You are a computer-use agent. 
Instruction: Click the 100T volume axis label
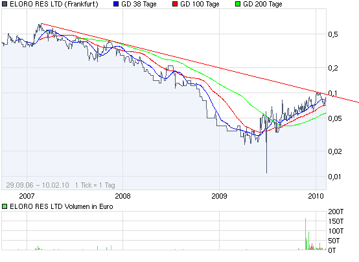tap(336, 231)
